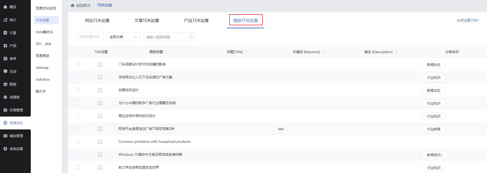
Task: Click the 域名管理 icon in sidebar
Action: point(5,136)
